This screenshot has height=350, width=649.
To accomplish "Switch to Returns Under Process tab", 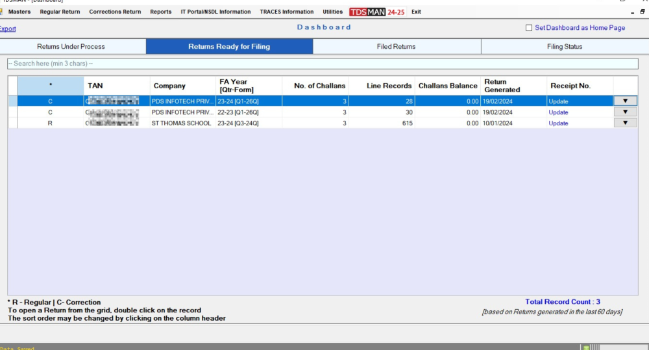I will [x=73, y=46].
